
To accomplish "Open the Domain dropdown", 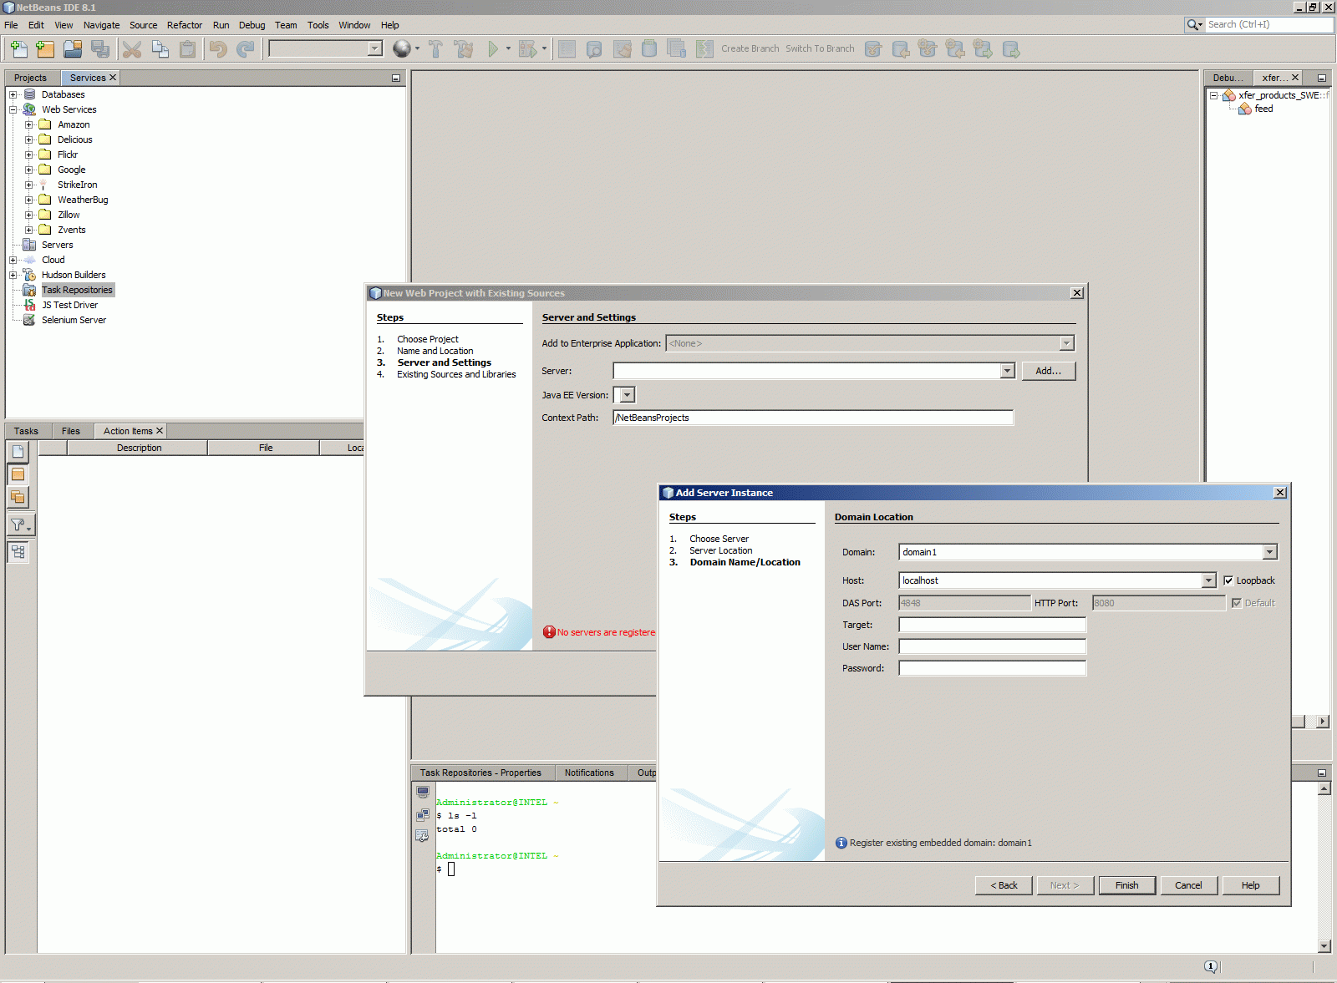I will (1269, 552).
